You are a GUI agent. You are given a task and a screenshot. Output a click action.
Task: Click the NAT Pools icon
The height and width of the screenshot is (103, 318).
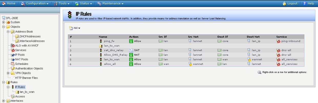click(x=13, y=59)
